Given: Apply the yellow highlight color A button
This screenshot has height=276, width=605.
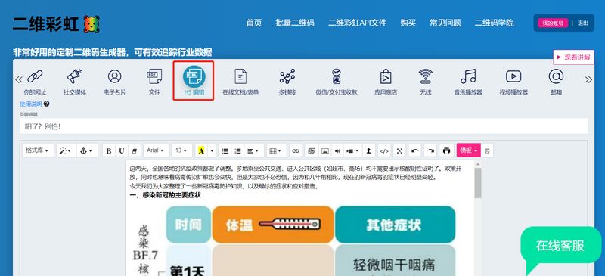Looking at the screenshot, I should pos(201,150).
